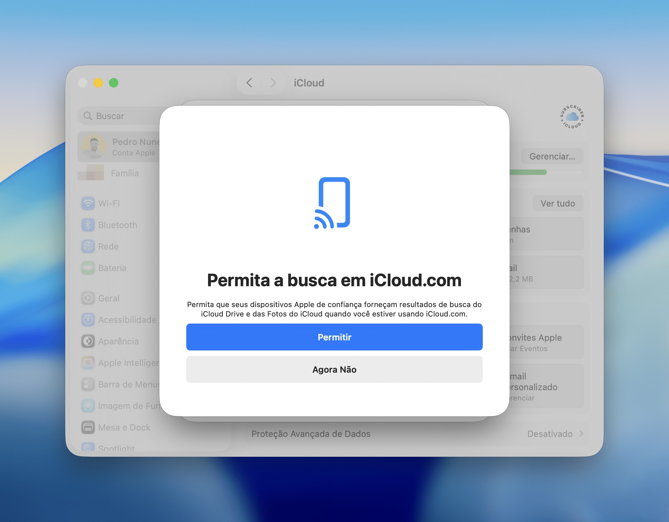Open Geral settings gear icon
The image size is (669, 522).
[x=88, y=298]
